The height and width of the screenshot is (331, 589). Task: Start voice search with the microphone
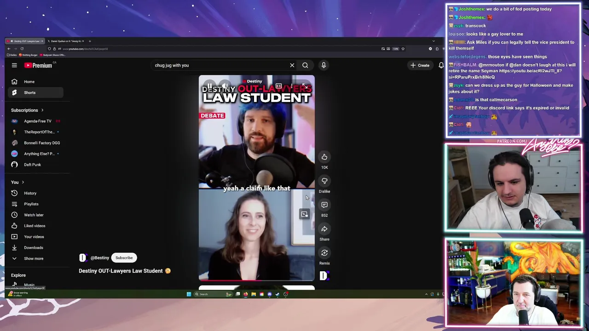[x=323, y=65]
